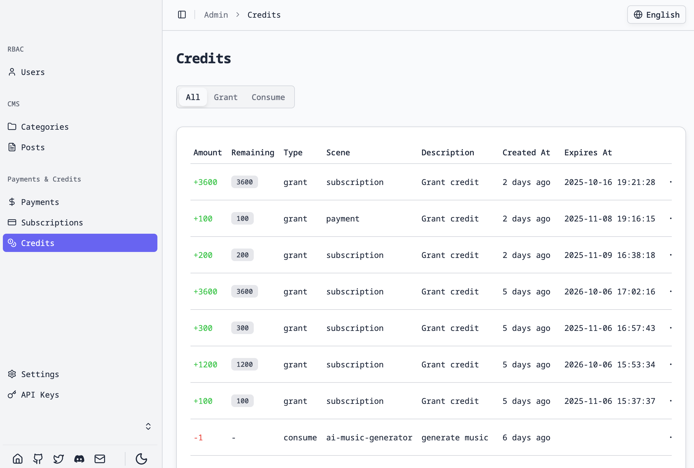This screenshot has width=694, height=468.
Task: Expand the sidebar user switcher chevrons
Action: point(148,426)
